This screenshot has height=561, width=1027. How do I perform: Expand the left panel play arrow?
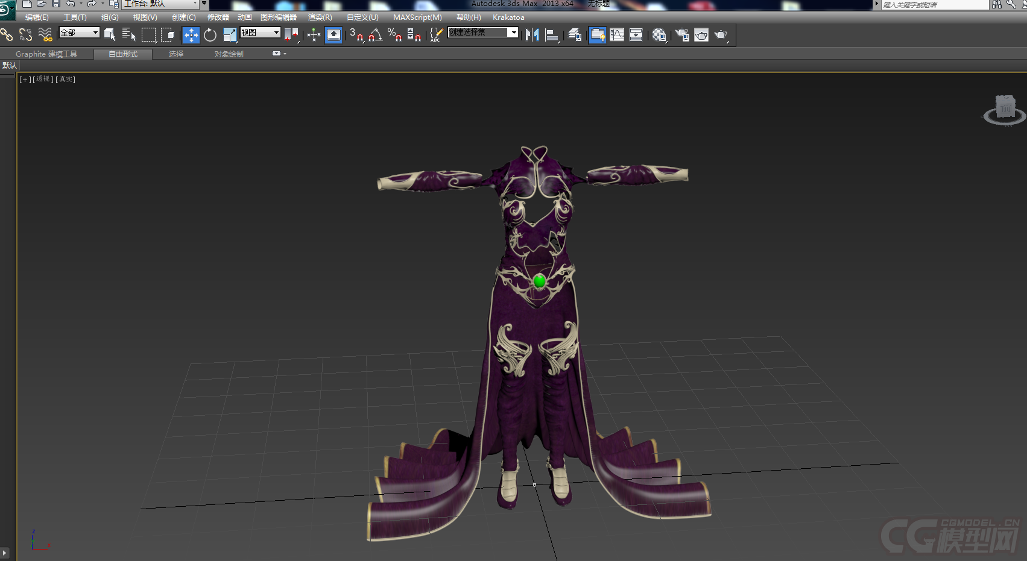point(5,552)
